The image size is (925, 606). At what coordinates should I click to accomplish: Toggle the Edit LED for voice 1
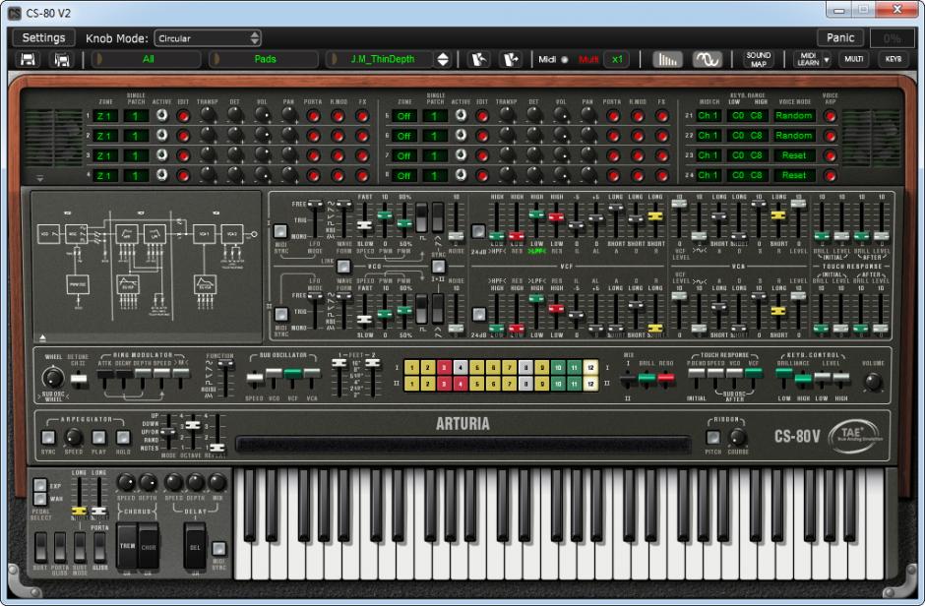pyautogui.click(x=183, y=116)
